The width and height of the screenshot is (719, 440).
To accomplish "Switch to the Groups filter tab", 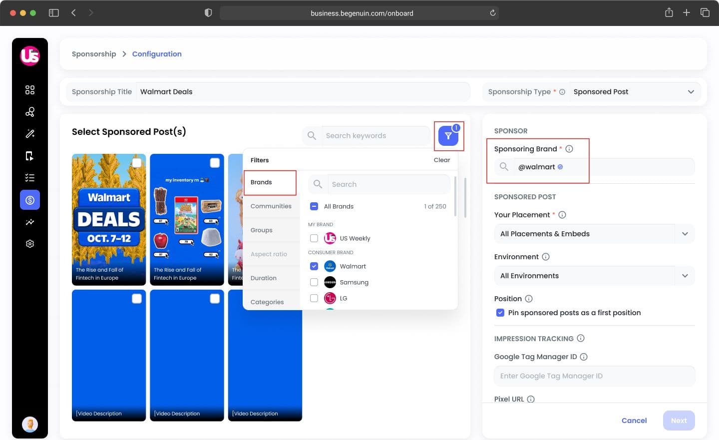I will coord(271,230).
